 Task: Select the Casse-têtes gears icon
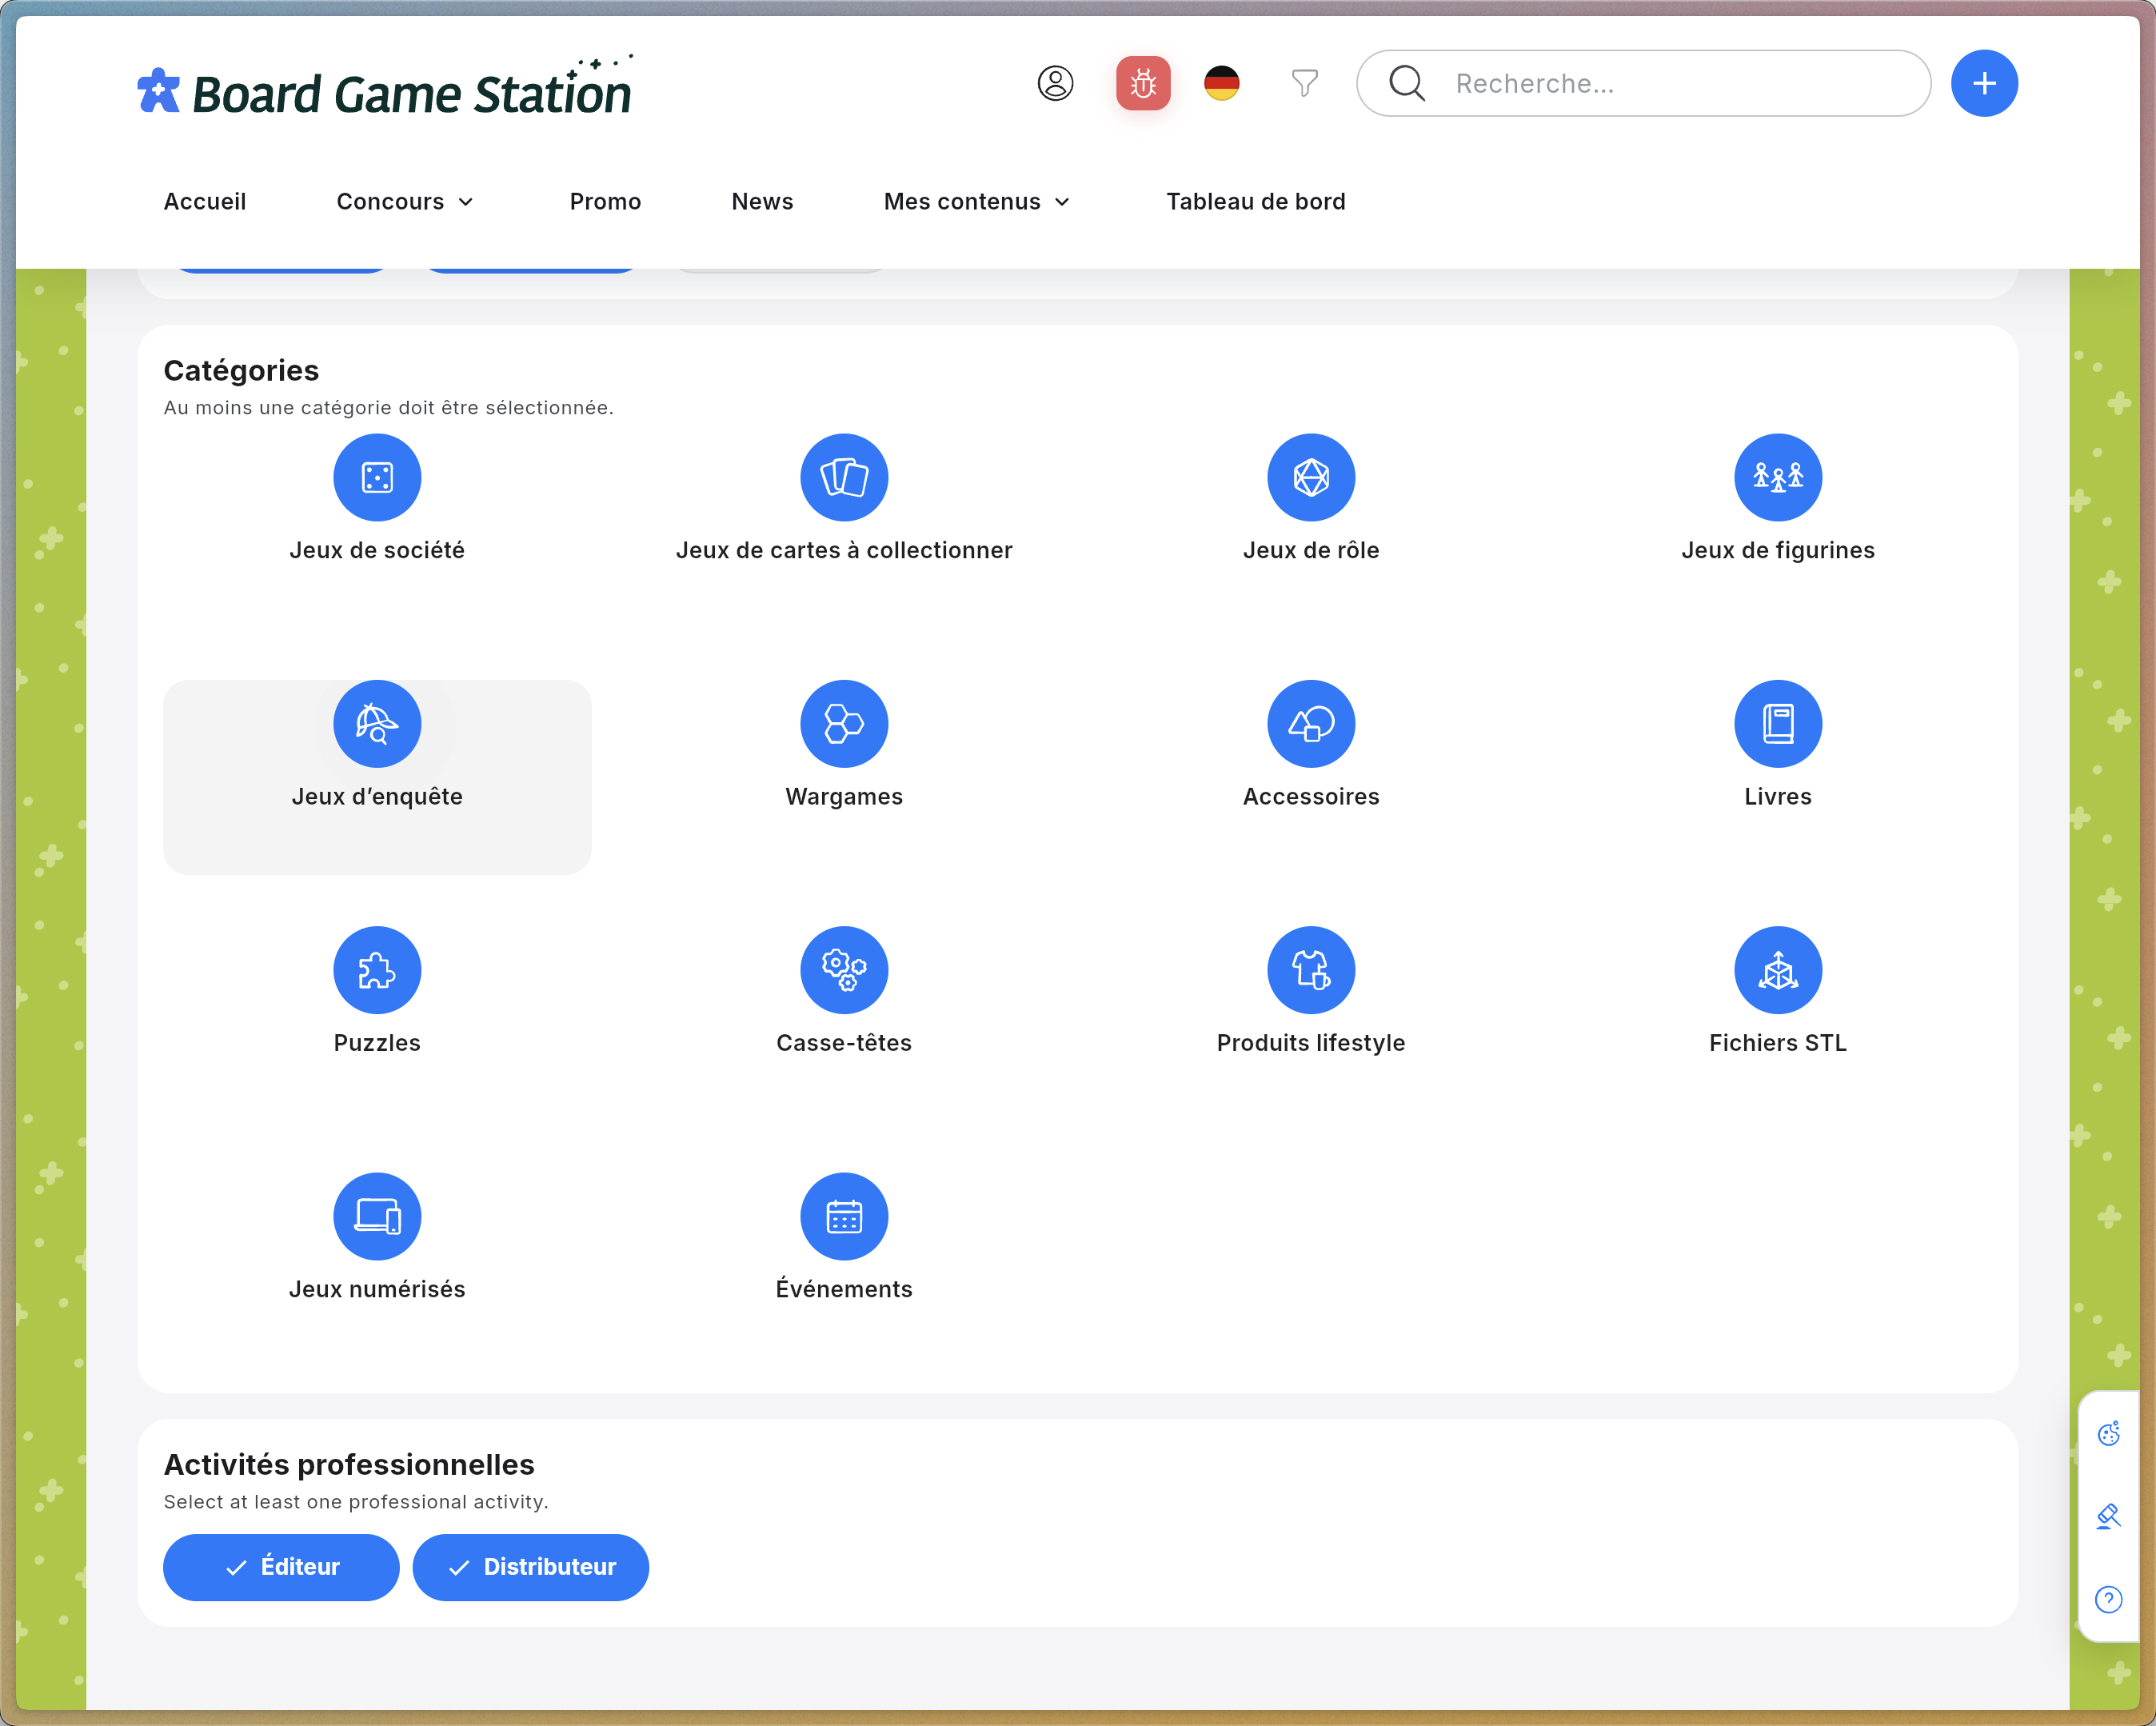pos(844,970)
